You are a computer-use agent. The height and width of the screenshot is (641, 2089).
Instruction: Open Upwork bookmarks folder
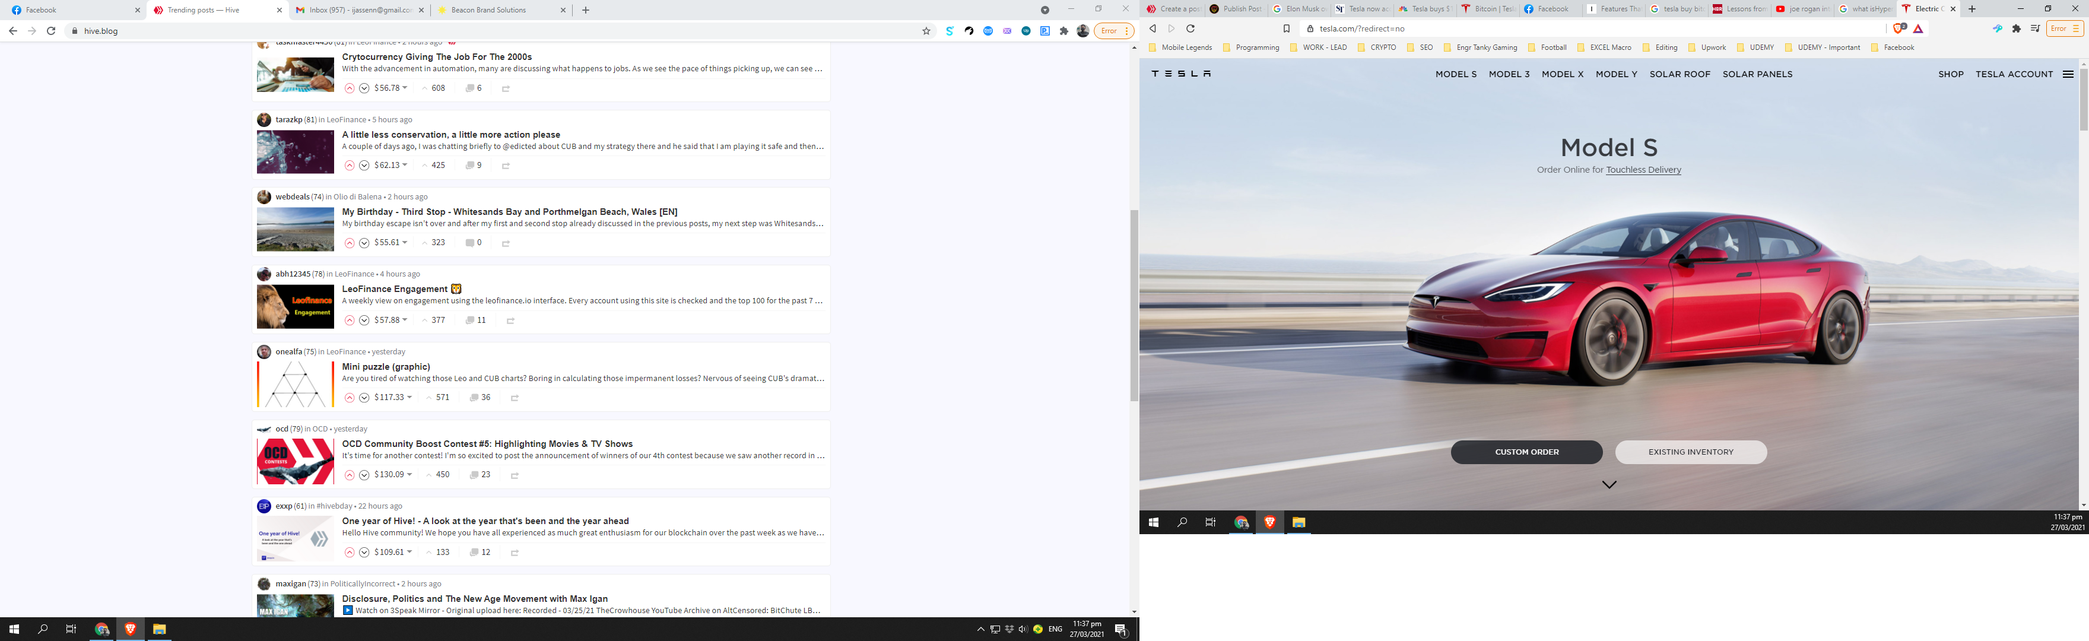click(1706, 48)
